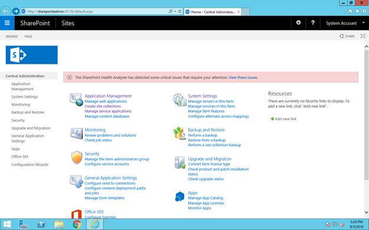Open File Explorer from the taskbar
The height and width of the screenshot is (230, 369).
(x=59, y=224)
